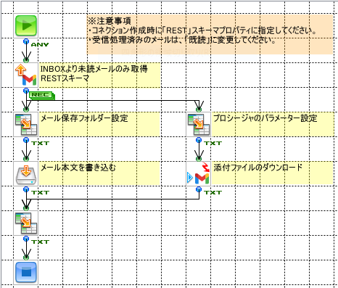Select the Gmail get-mail component icon
This screenshot has height=288, width=338.
[26, 75]
